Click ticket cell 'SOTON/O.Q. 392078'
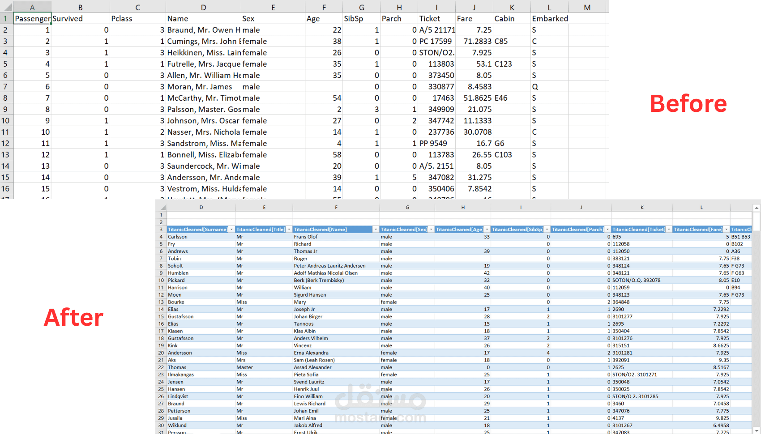Viewport: 761px width, 434px height. click(x=642, y=280)
